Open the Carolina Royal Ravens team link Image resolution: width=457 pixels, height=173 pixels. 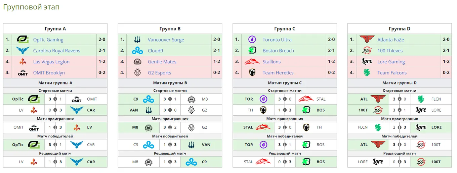[57, 51]
